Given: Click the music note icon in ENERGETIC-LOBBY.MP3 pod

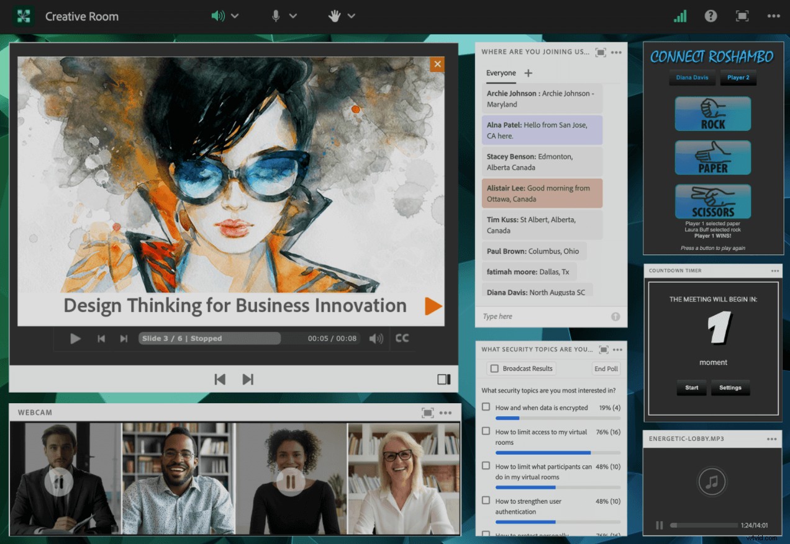Looking at the screenshot, I should (712, 481).
